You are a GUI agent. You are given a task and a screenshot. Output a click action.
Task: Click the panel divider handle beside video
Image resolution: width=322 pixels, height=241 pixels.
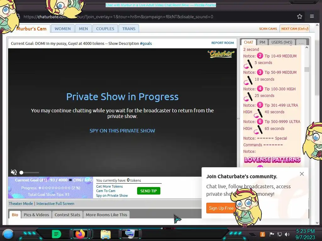pyautogui.click(x=238, y=118)
